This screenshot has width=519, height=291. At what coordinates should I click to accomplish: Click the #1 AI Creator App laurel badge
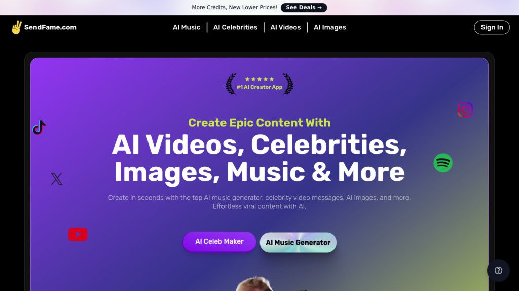click(x=259, y=84)
